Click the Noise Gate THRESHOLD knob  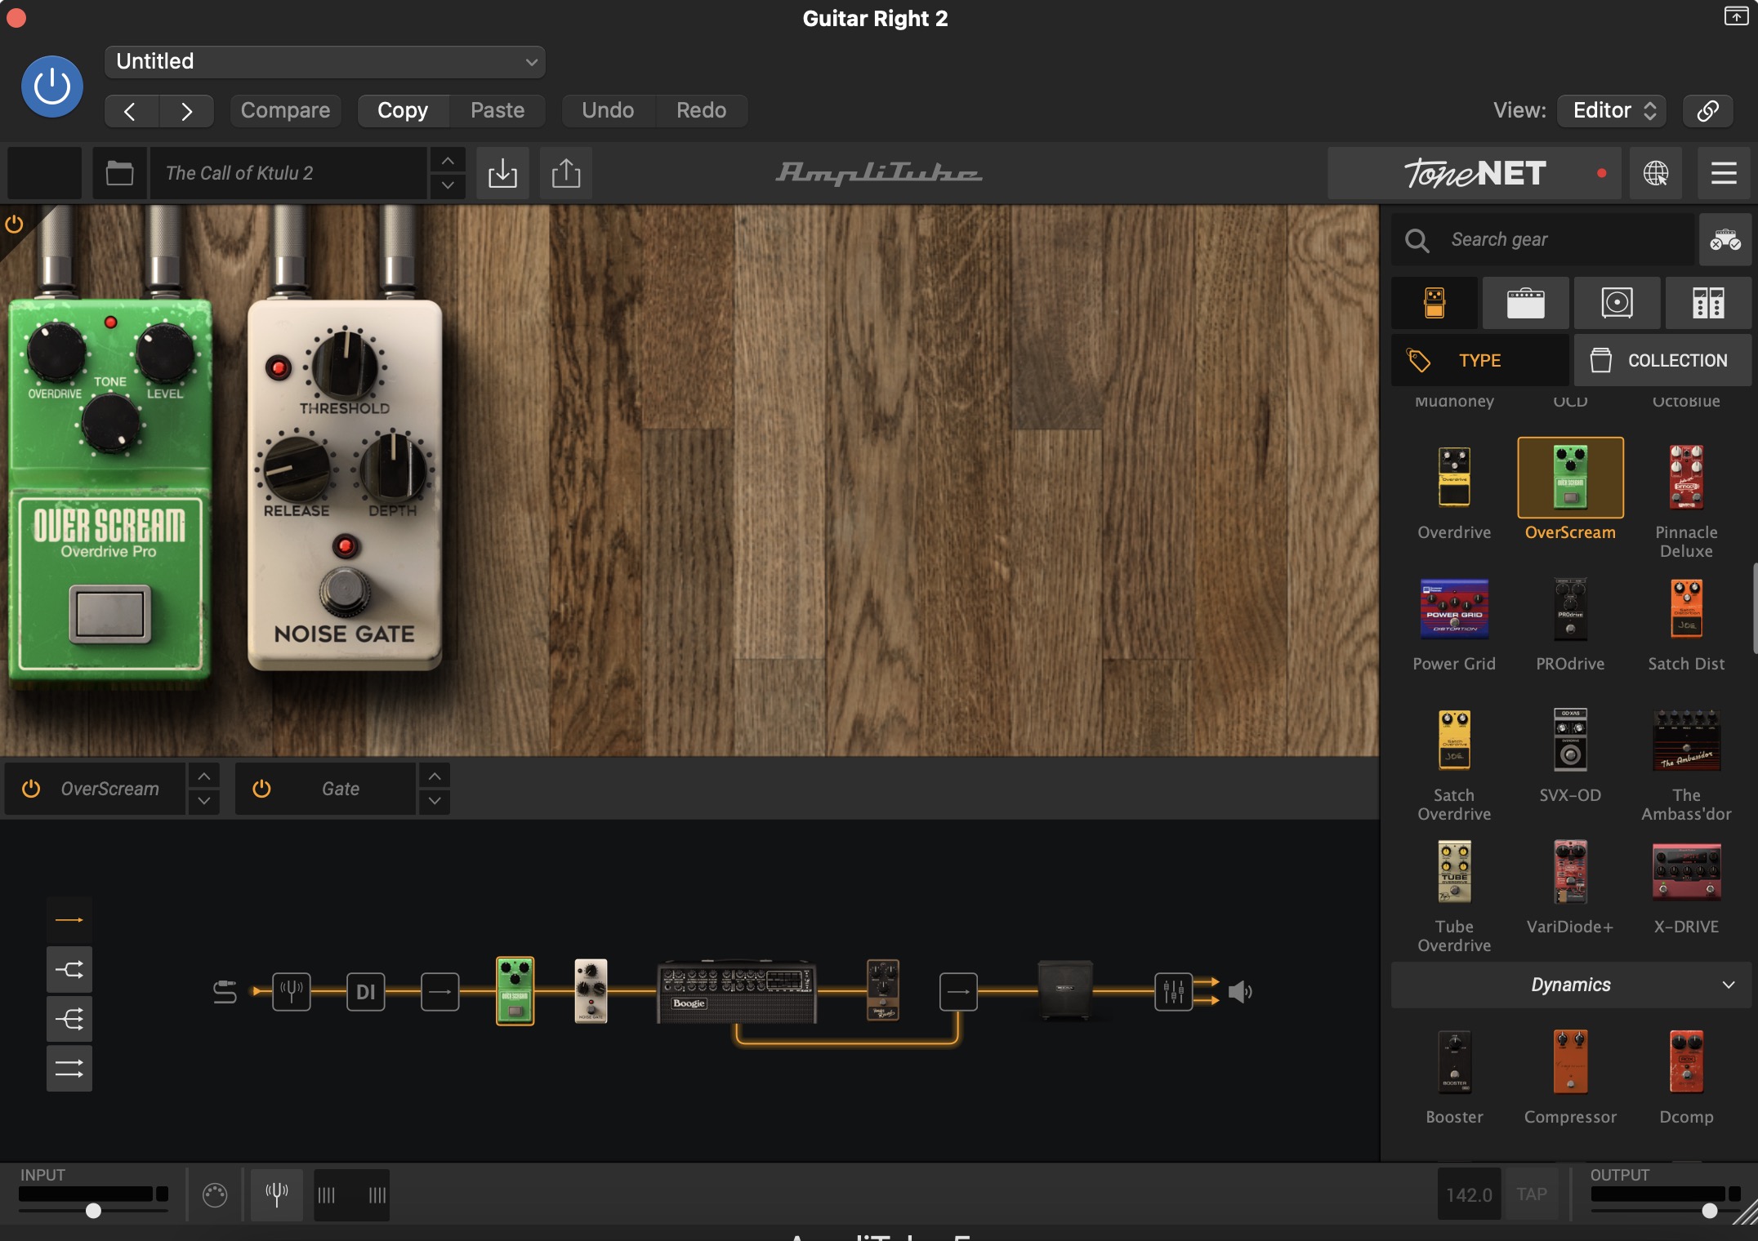pyautogui.click(x=345, y=367)
